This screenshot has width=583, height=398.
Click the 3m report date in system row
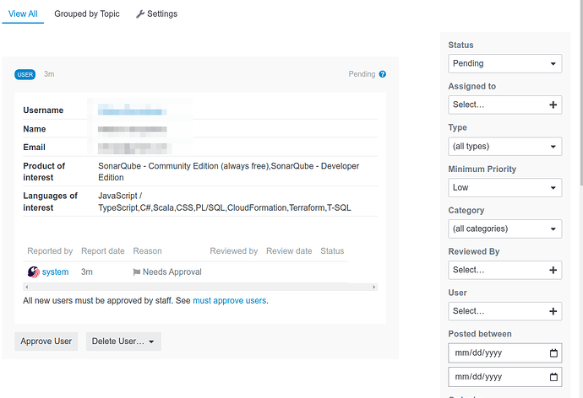(87, 272)
